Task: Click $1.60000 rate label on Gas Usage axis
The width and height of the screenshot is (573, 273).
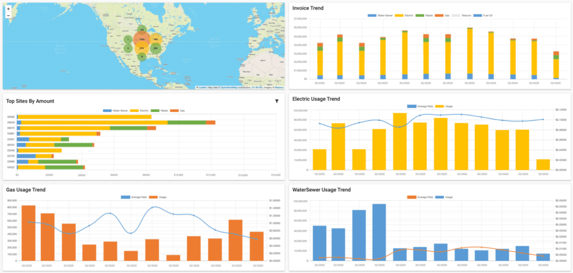Action: pos(274,201)
